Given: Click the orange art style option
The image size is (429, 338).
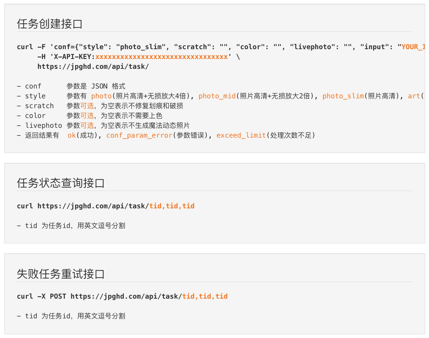Looking at the screenshot, I should pyautogui.click(x=414, y=96).
